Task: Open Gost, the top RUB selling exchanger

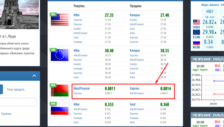Action: [133, 104]
